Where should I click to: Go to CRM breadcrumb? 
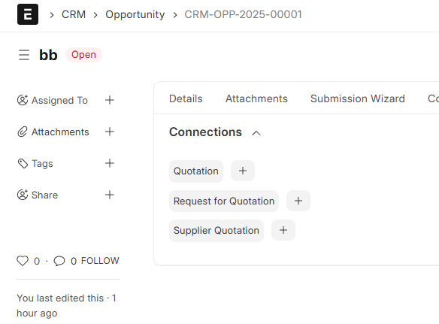(74, 14)
